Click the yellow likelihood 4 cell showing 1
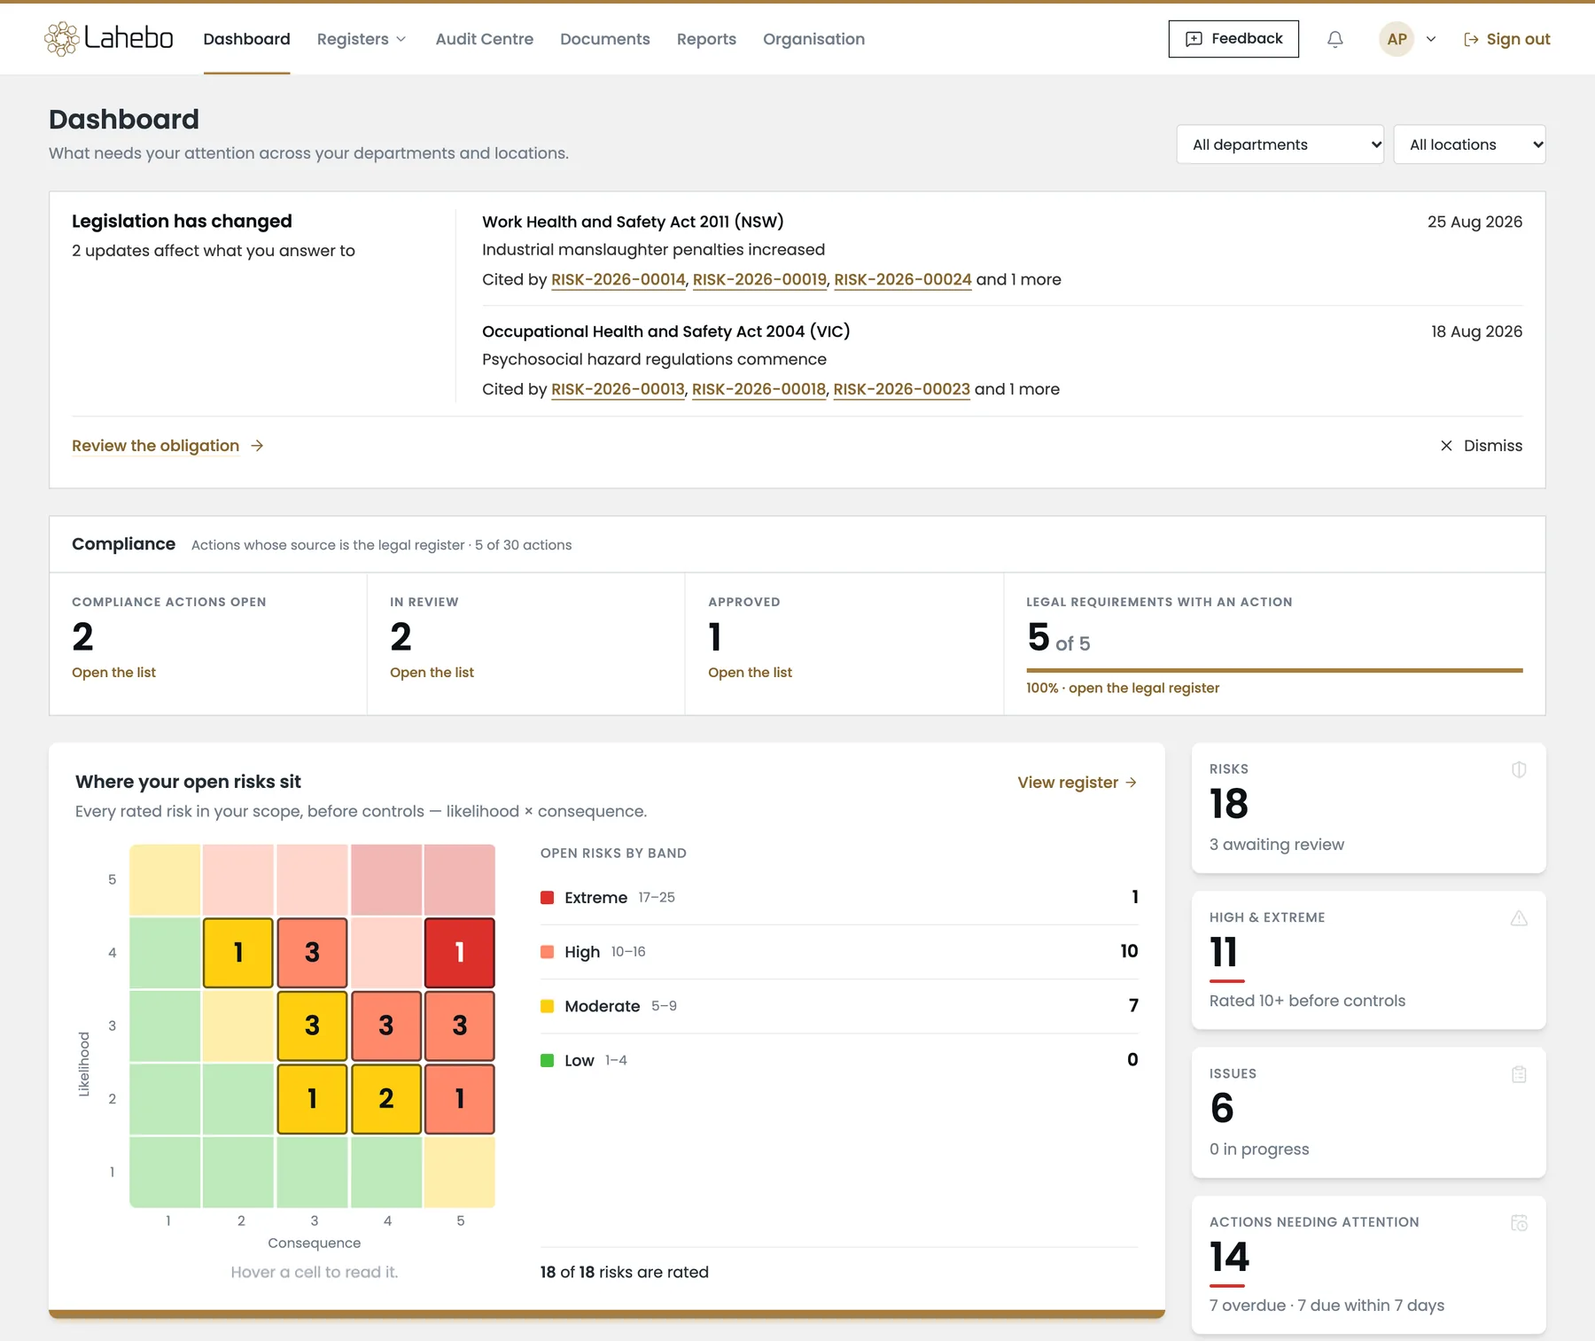 [238, 953]
